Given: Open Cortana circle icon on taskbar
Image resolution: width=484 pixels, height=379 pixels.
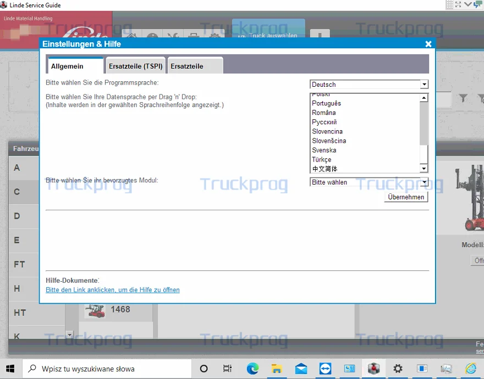Looking at the screenshot, I should pyautogui.click(x=204, y=369).
